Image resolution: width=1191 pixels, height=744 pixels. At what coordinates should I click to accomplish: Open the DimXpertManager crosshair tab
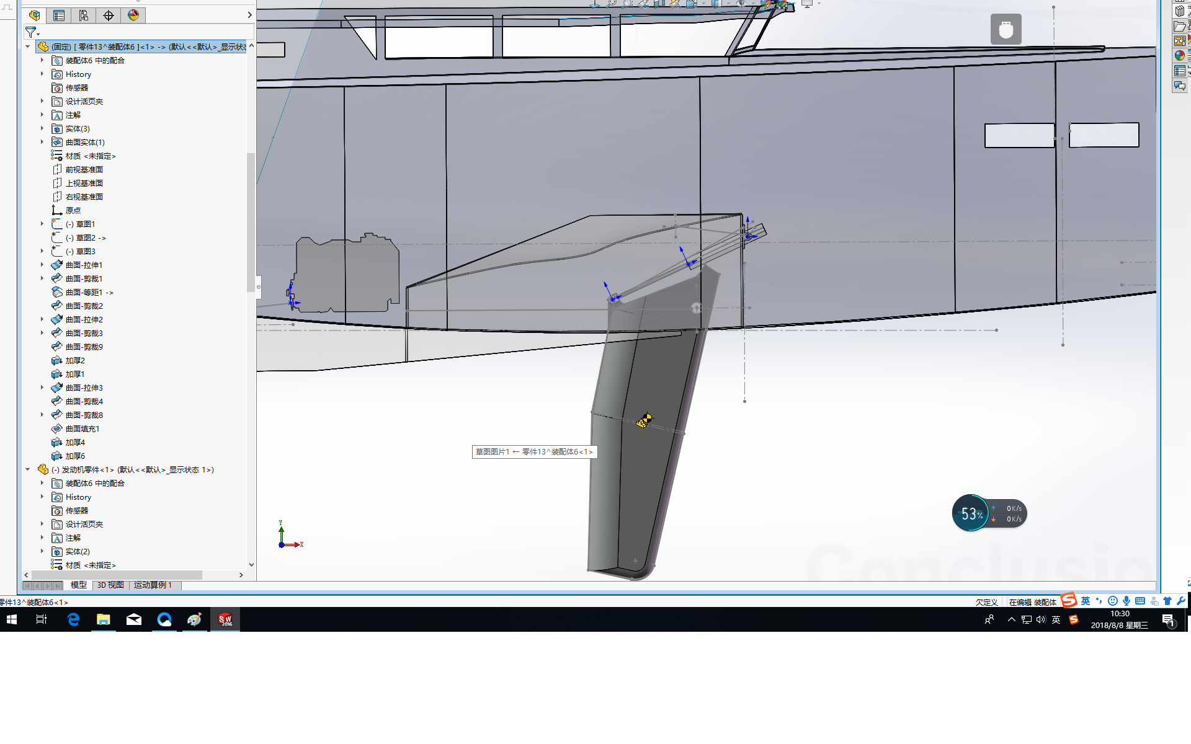point(109,15)
